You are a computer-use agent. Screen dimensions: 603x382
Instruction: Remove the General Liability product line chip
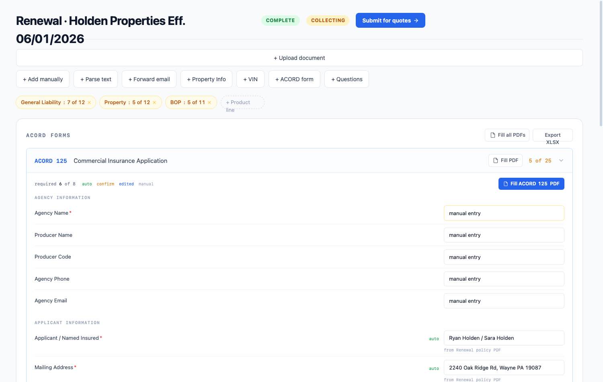pos(89,103)
